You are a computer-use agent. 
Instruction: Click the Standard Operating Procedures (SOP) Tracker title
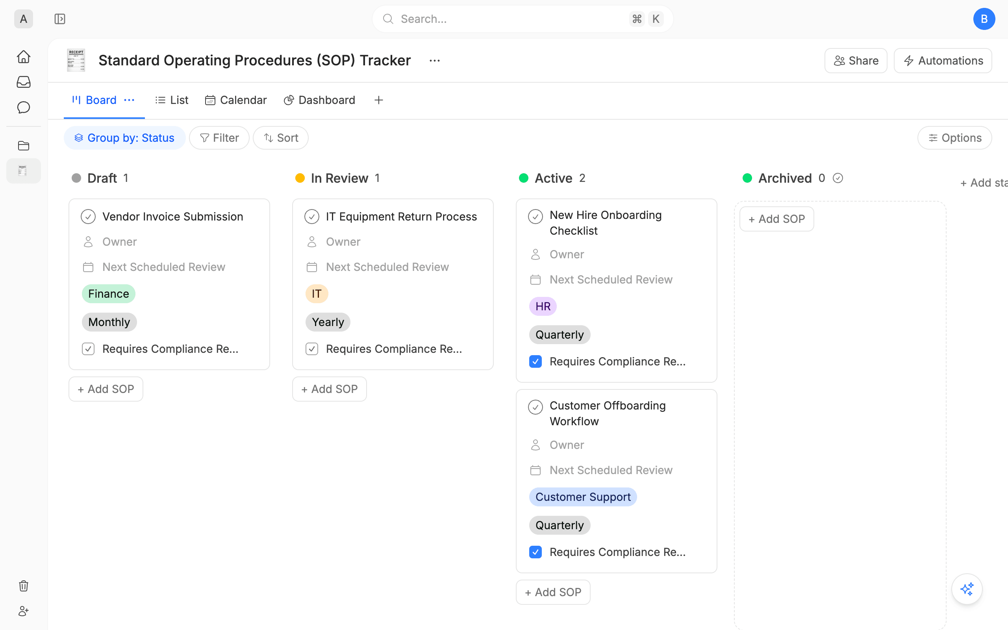tap(254, 60)
